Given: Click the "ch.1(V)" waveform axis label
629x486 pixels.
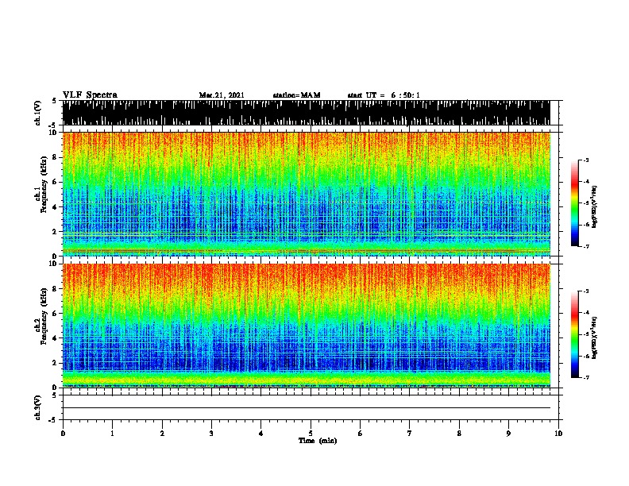Looking at the screenshot, I should [38, 113].
